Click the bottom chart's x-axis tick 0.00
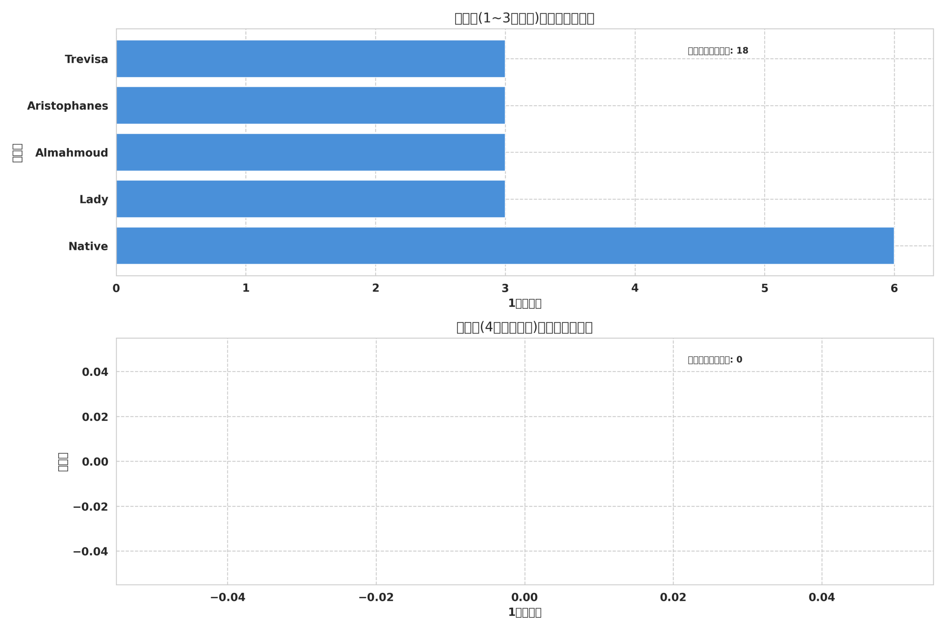The image size is (945, 630). 524,598
